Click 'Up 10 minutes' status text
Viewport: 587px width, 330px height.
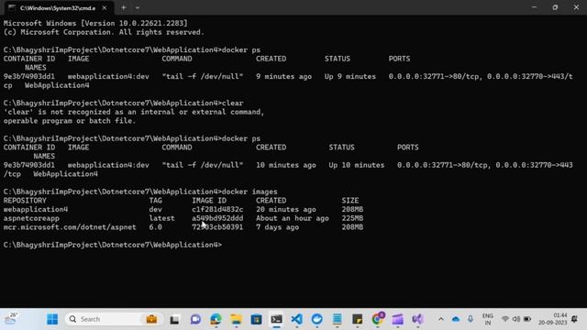pos(357,165)
